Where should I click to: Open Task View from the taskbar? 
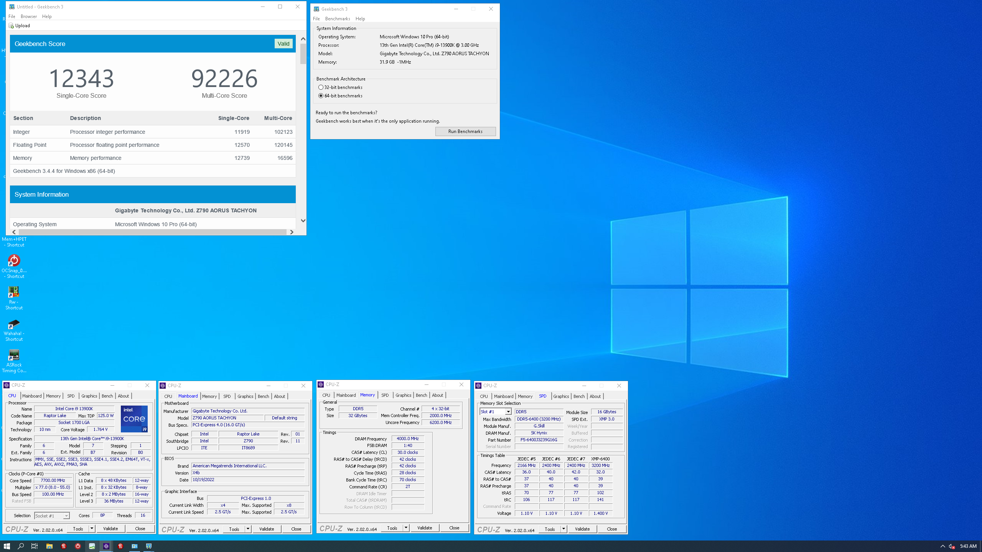[35, 546]
